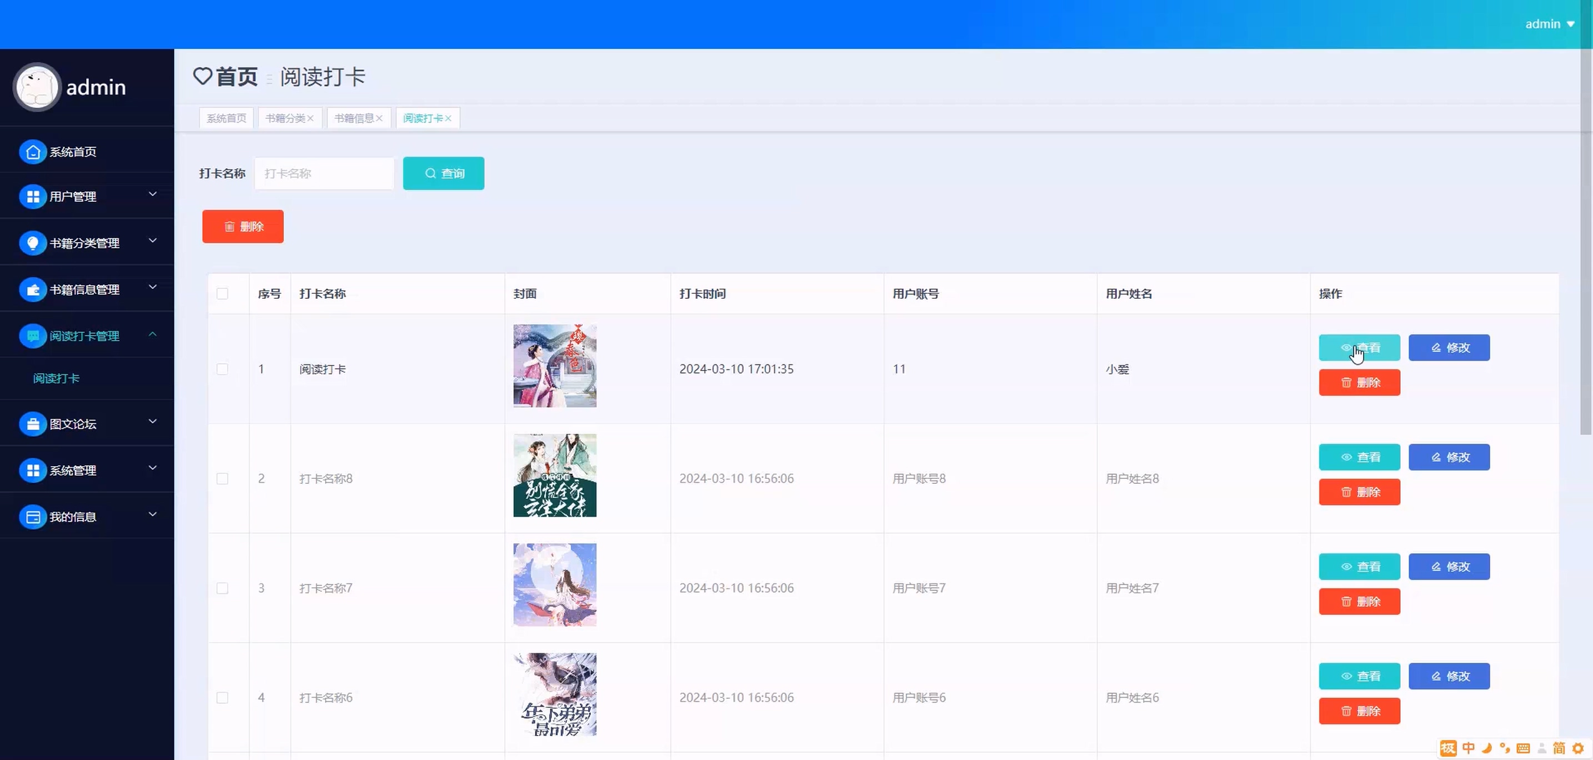Check the checkbox for row 打卡名称7
Viewport: 1593px width, 760px height.
click(222, 588)
